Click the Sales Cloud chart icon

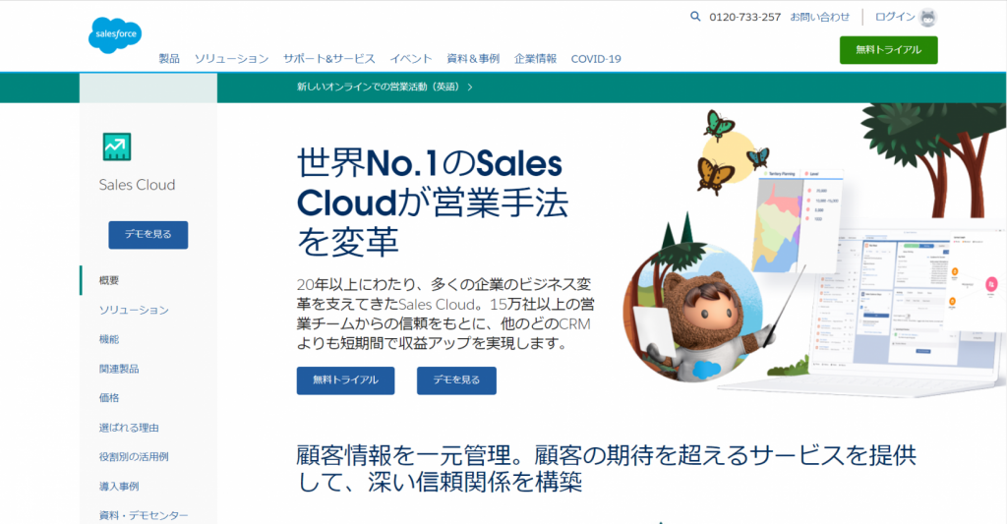[x=117, y=146]
